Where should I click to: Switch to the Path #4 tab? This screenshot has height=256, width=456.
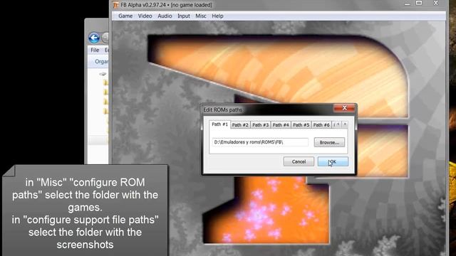[x=281, y=125]
